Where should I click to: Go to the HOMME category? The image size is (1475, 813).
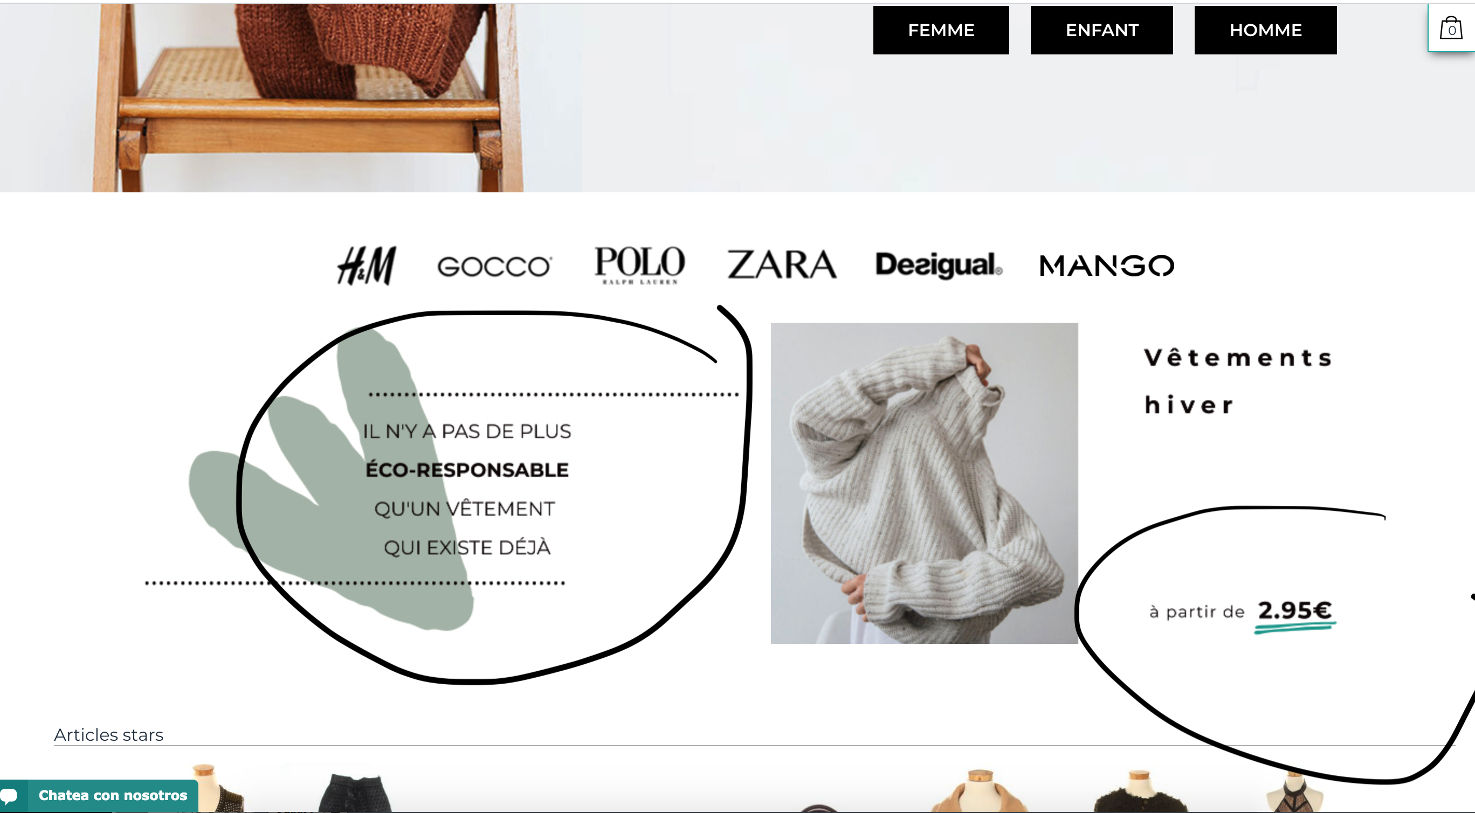pos(1265,30)
